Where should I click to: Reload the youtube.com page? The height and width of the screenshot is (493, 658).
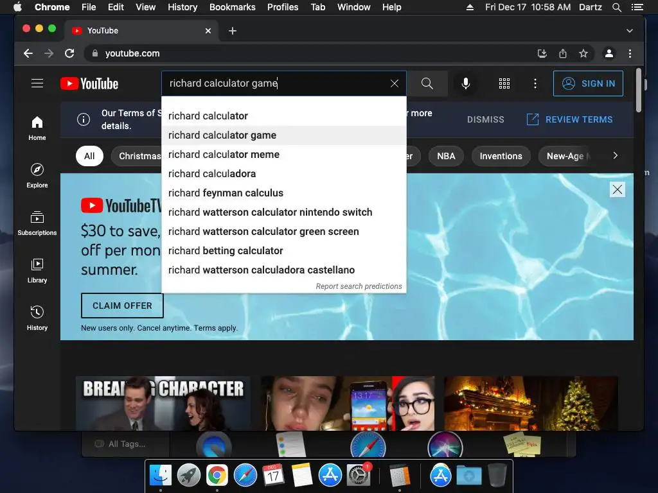(69, 53)
